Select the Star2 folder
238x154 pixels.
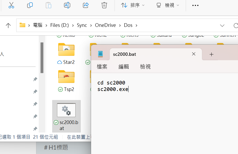pos(66,54)
